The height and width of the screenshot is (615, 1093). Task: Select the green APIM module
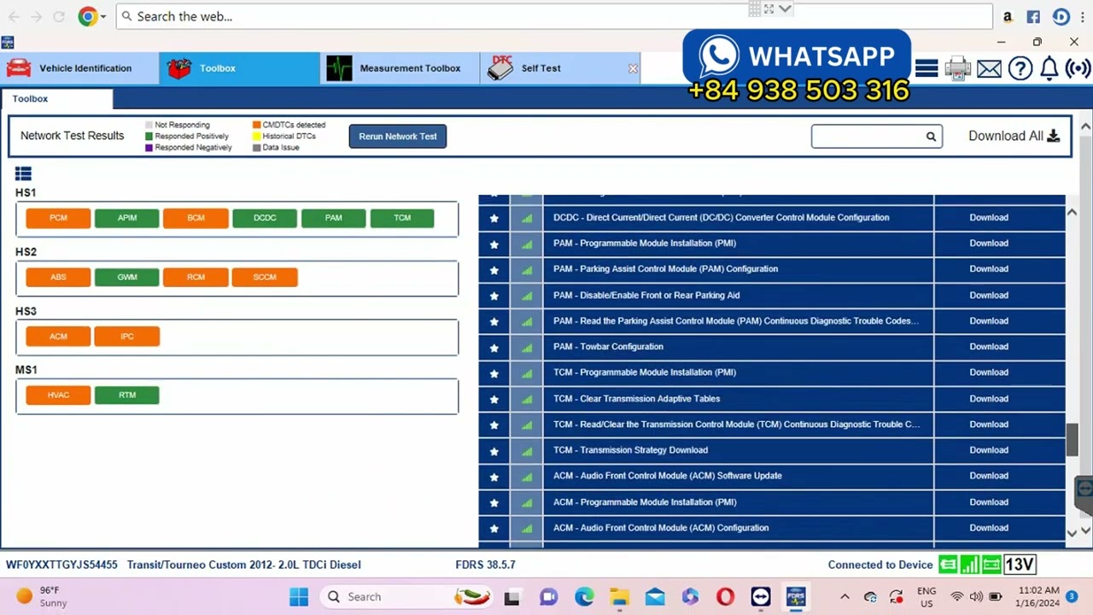pyautogui.click(x=127, y=218)
